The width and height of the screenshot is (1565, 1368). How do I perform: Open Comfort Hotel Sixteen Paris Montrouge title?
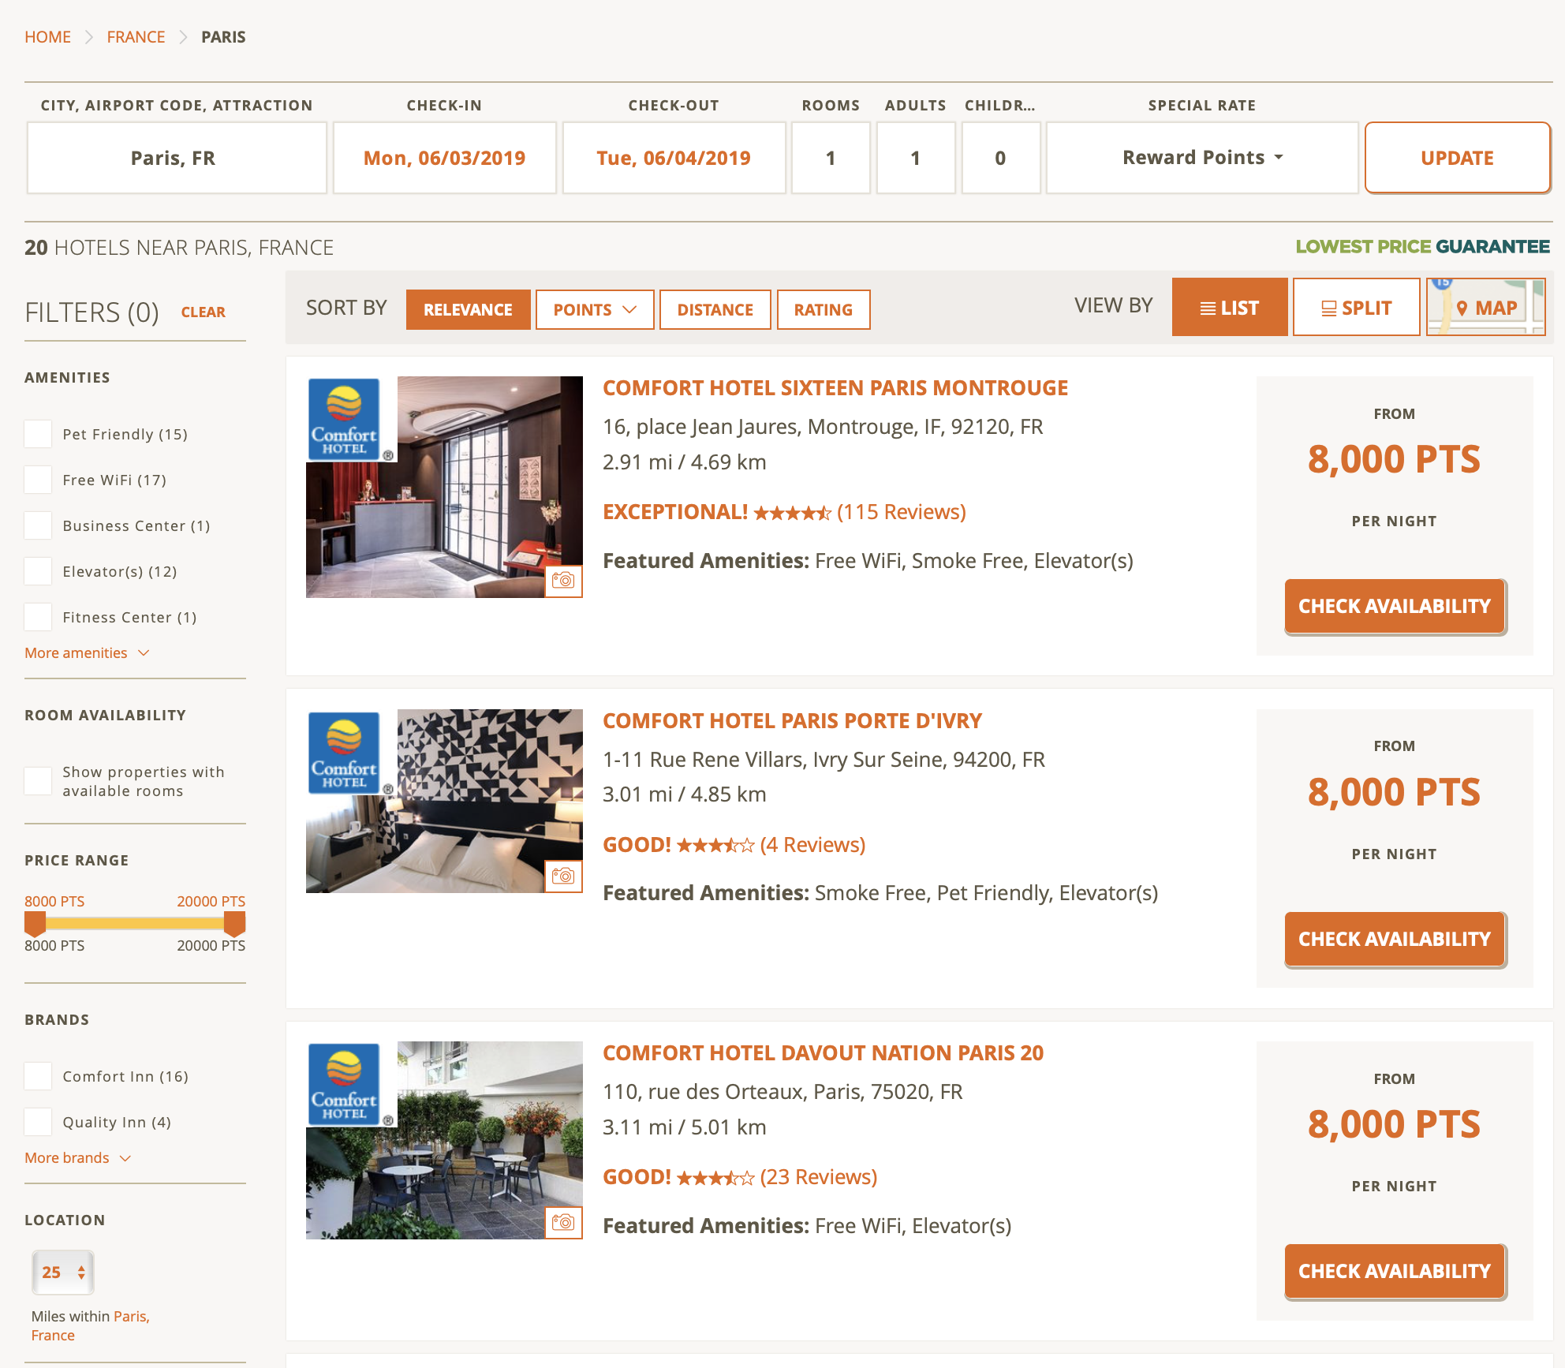(x=835, y=388)
